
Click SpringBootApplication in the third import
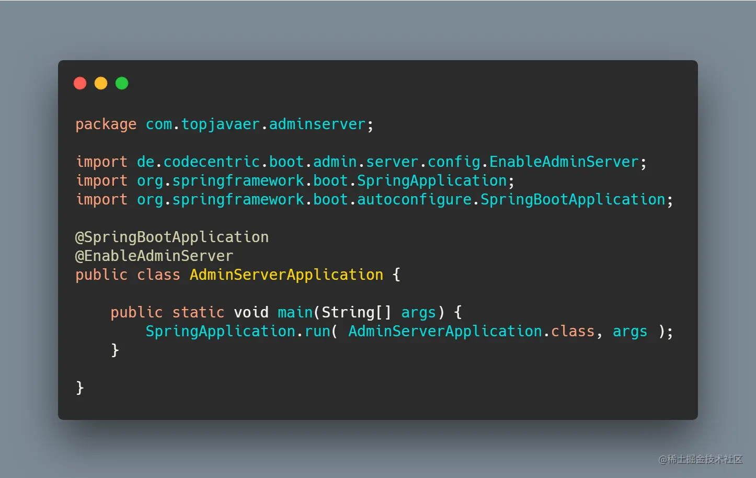click(572, 199)
